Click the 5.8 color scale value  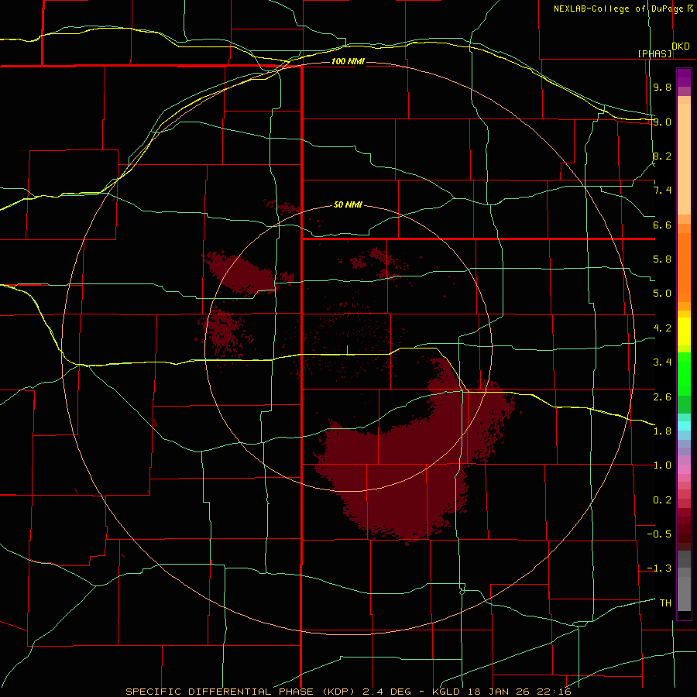pos(662,259)
